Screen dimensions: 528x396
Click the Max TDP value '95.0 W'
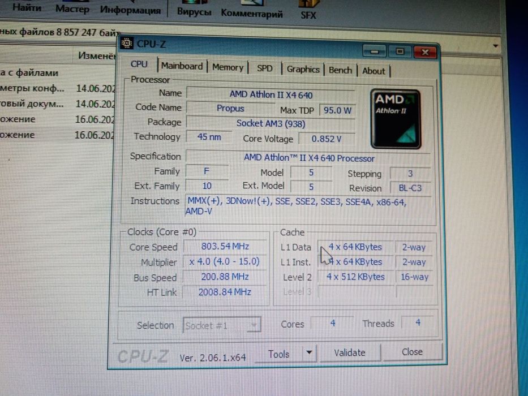pyautogui.click(x=337, y=110)
